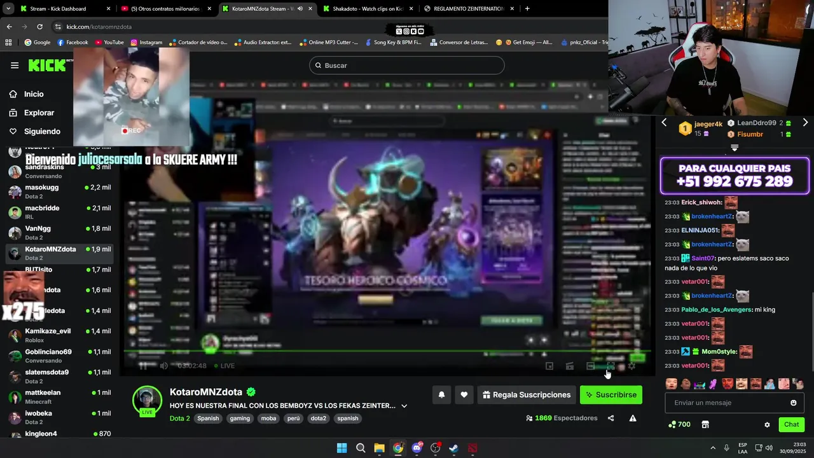Open File Explorer from taskbar
The height and width of the screenshot is (458, 814).
coord(379,448)
